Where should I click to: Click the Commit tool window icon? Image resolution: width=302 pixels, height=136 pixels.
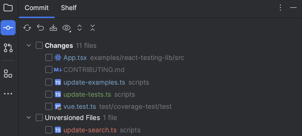click(x=8, y=28)
